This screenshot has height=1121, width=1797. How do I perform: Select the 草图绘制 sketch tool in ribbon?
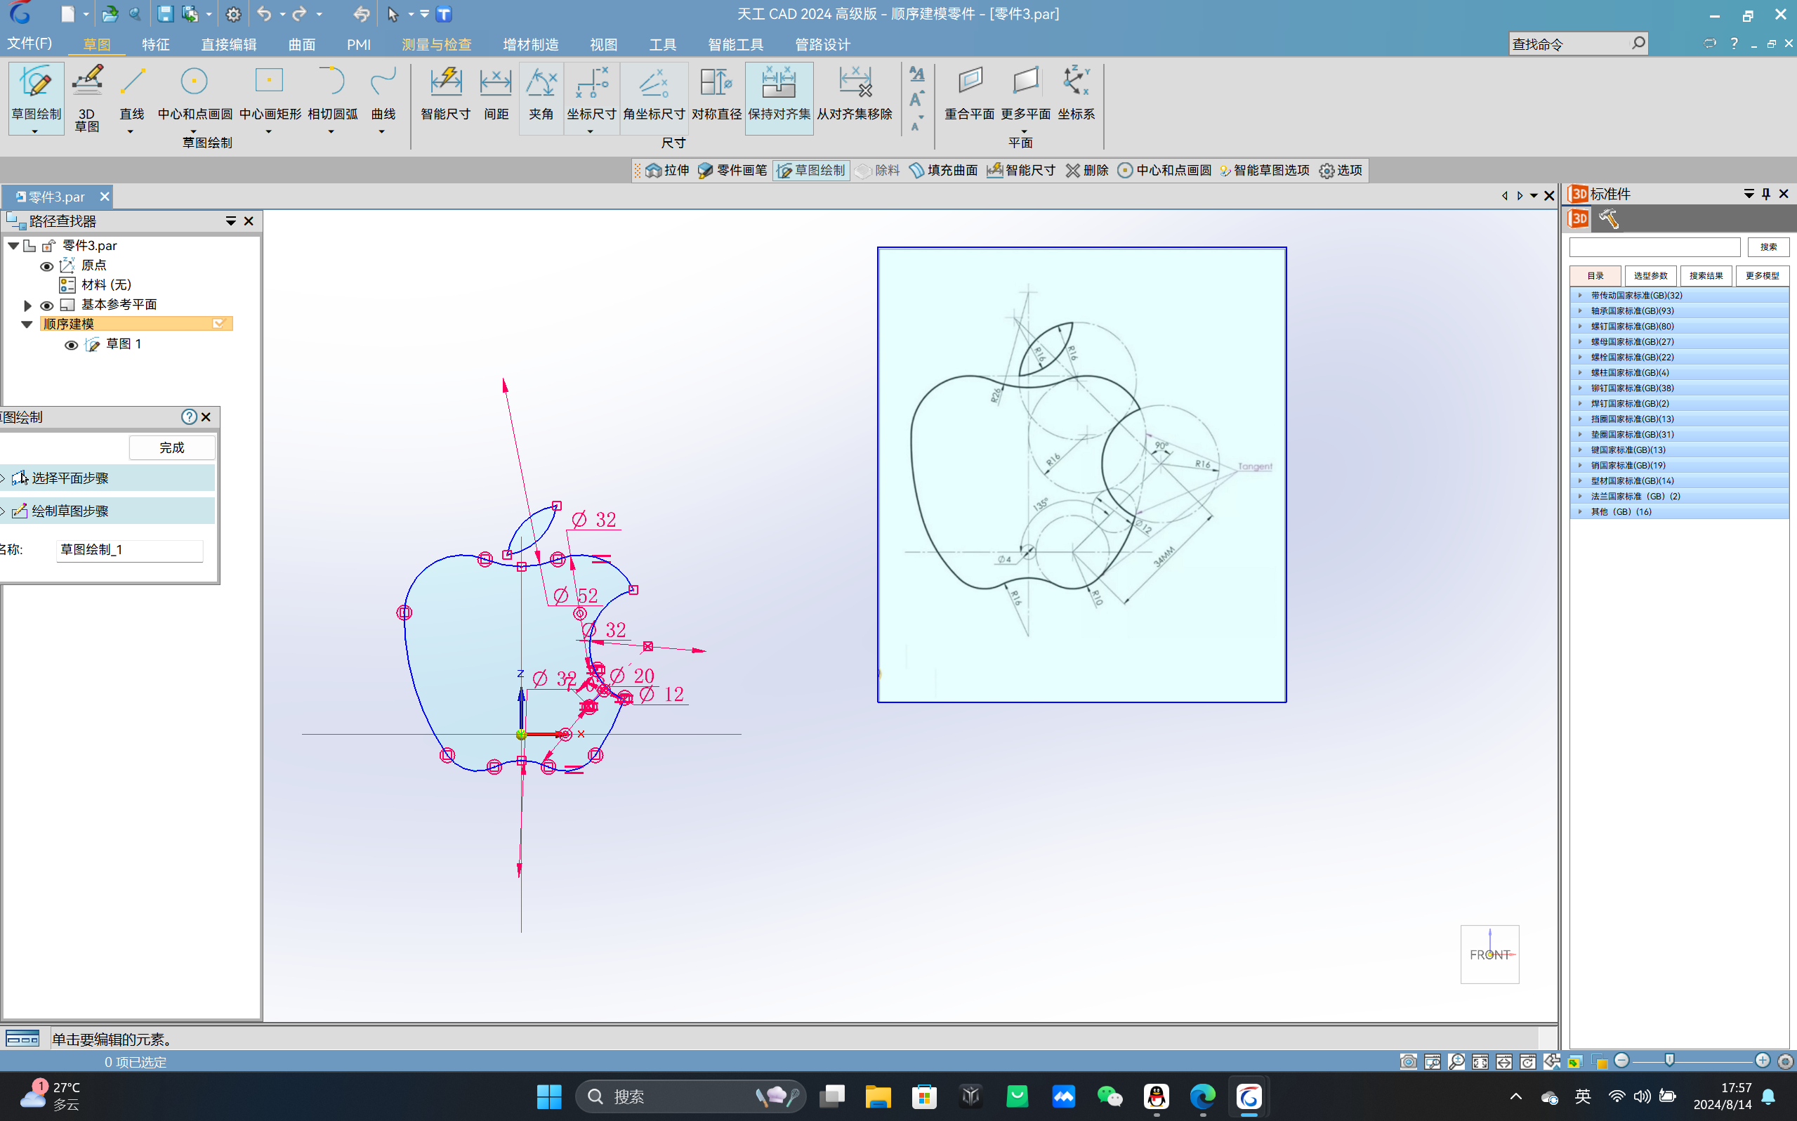[x=36, y=98]
